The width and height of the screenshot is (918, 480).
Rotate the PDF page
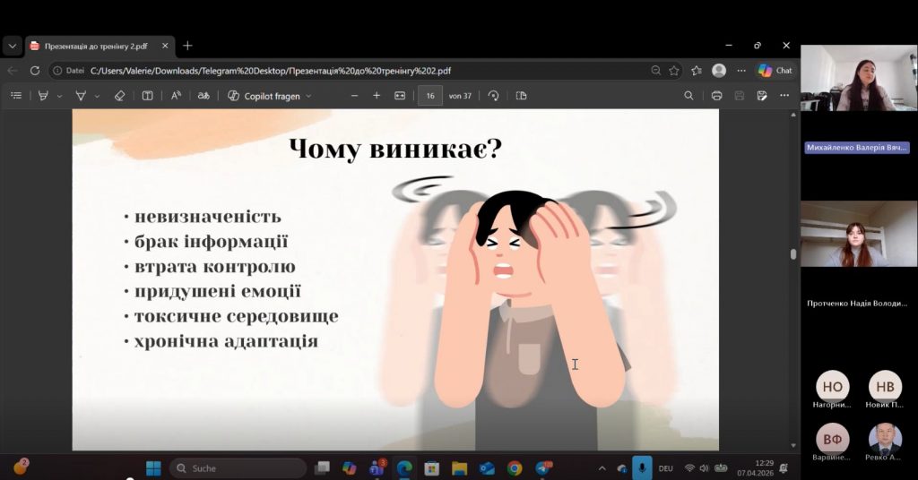(x=493, y=96)
